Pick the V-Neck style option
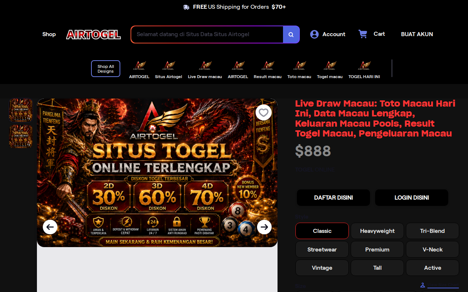The image size is (468, 292). pos(433,250)
